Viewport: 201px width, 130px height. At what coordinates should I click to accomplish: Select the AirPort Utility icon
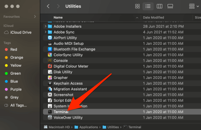click(50, 38)
